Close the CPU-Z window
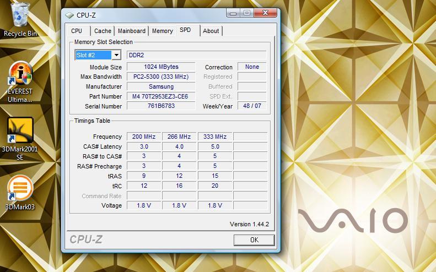 click(265, 13)
